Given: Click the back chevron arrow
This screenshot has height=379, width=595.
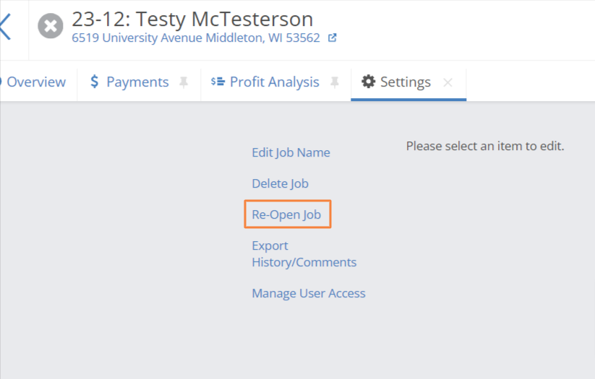Looking at the screenshot, I should click(5, 26).
